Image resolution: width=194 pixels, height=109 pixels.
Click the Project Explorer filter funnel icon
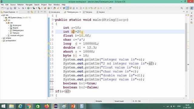click(x=35, y=12)
